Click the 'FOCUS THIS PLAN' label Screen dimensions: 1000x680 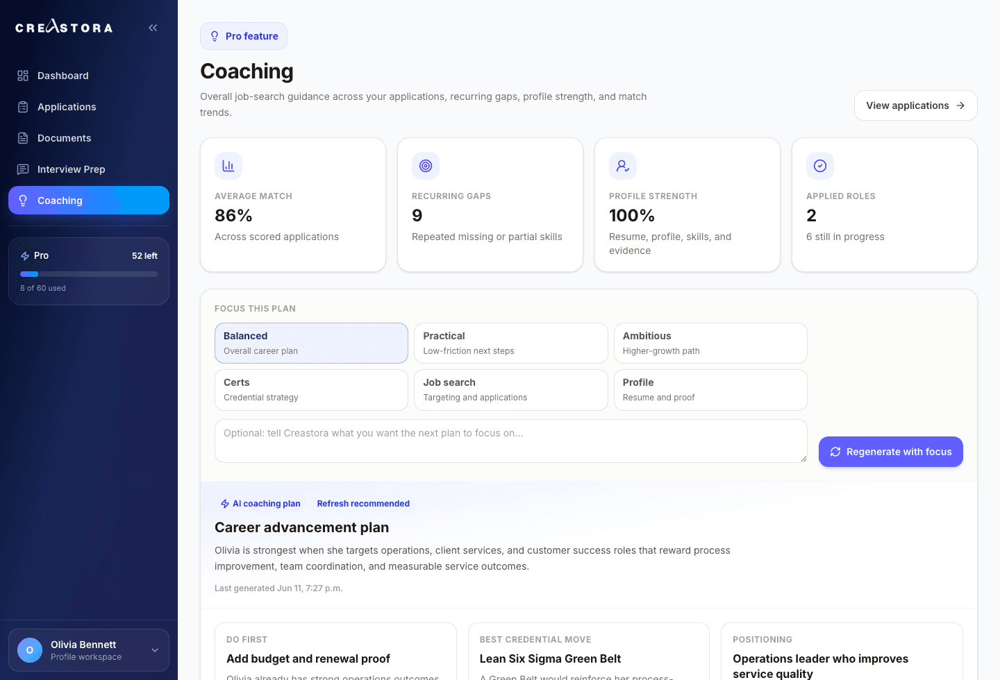[255, 309]
